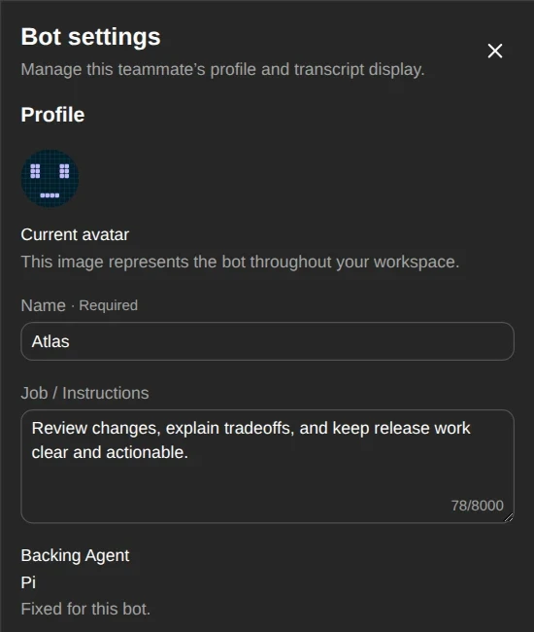Click the 78/8000 character counter
The height and width of the screenshot is (632, 534).
[x=478, y=506]
